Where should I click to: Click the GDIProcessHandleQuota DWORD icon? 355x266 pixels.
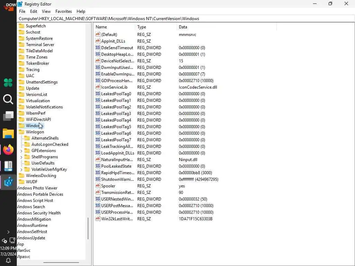pyautogui.click(x=97, y=80)
